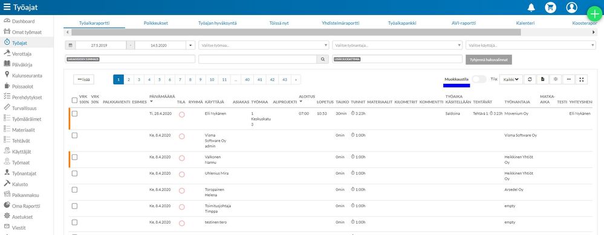
Task: Open notifications bell
Action: point(531,7)
